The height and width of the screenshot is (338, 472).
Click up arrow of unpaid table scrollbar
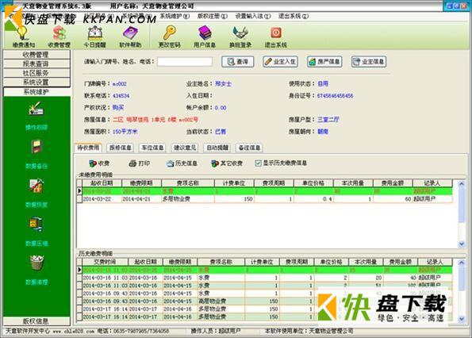click(x=461, y=183)
